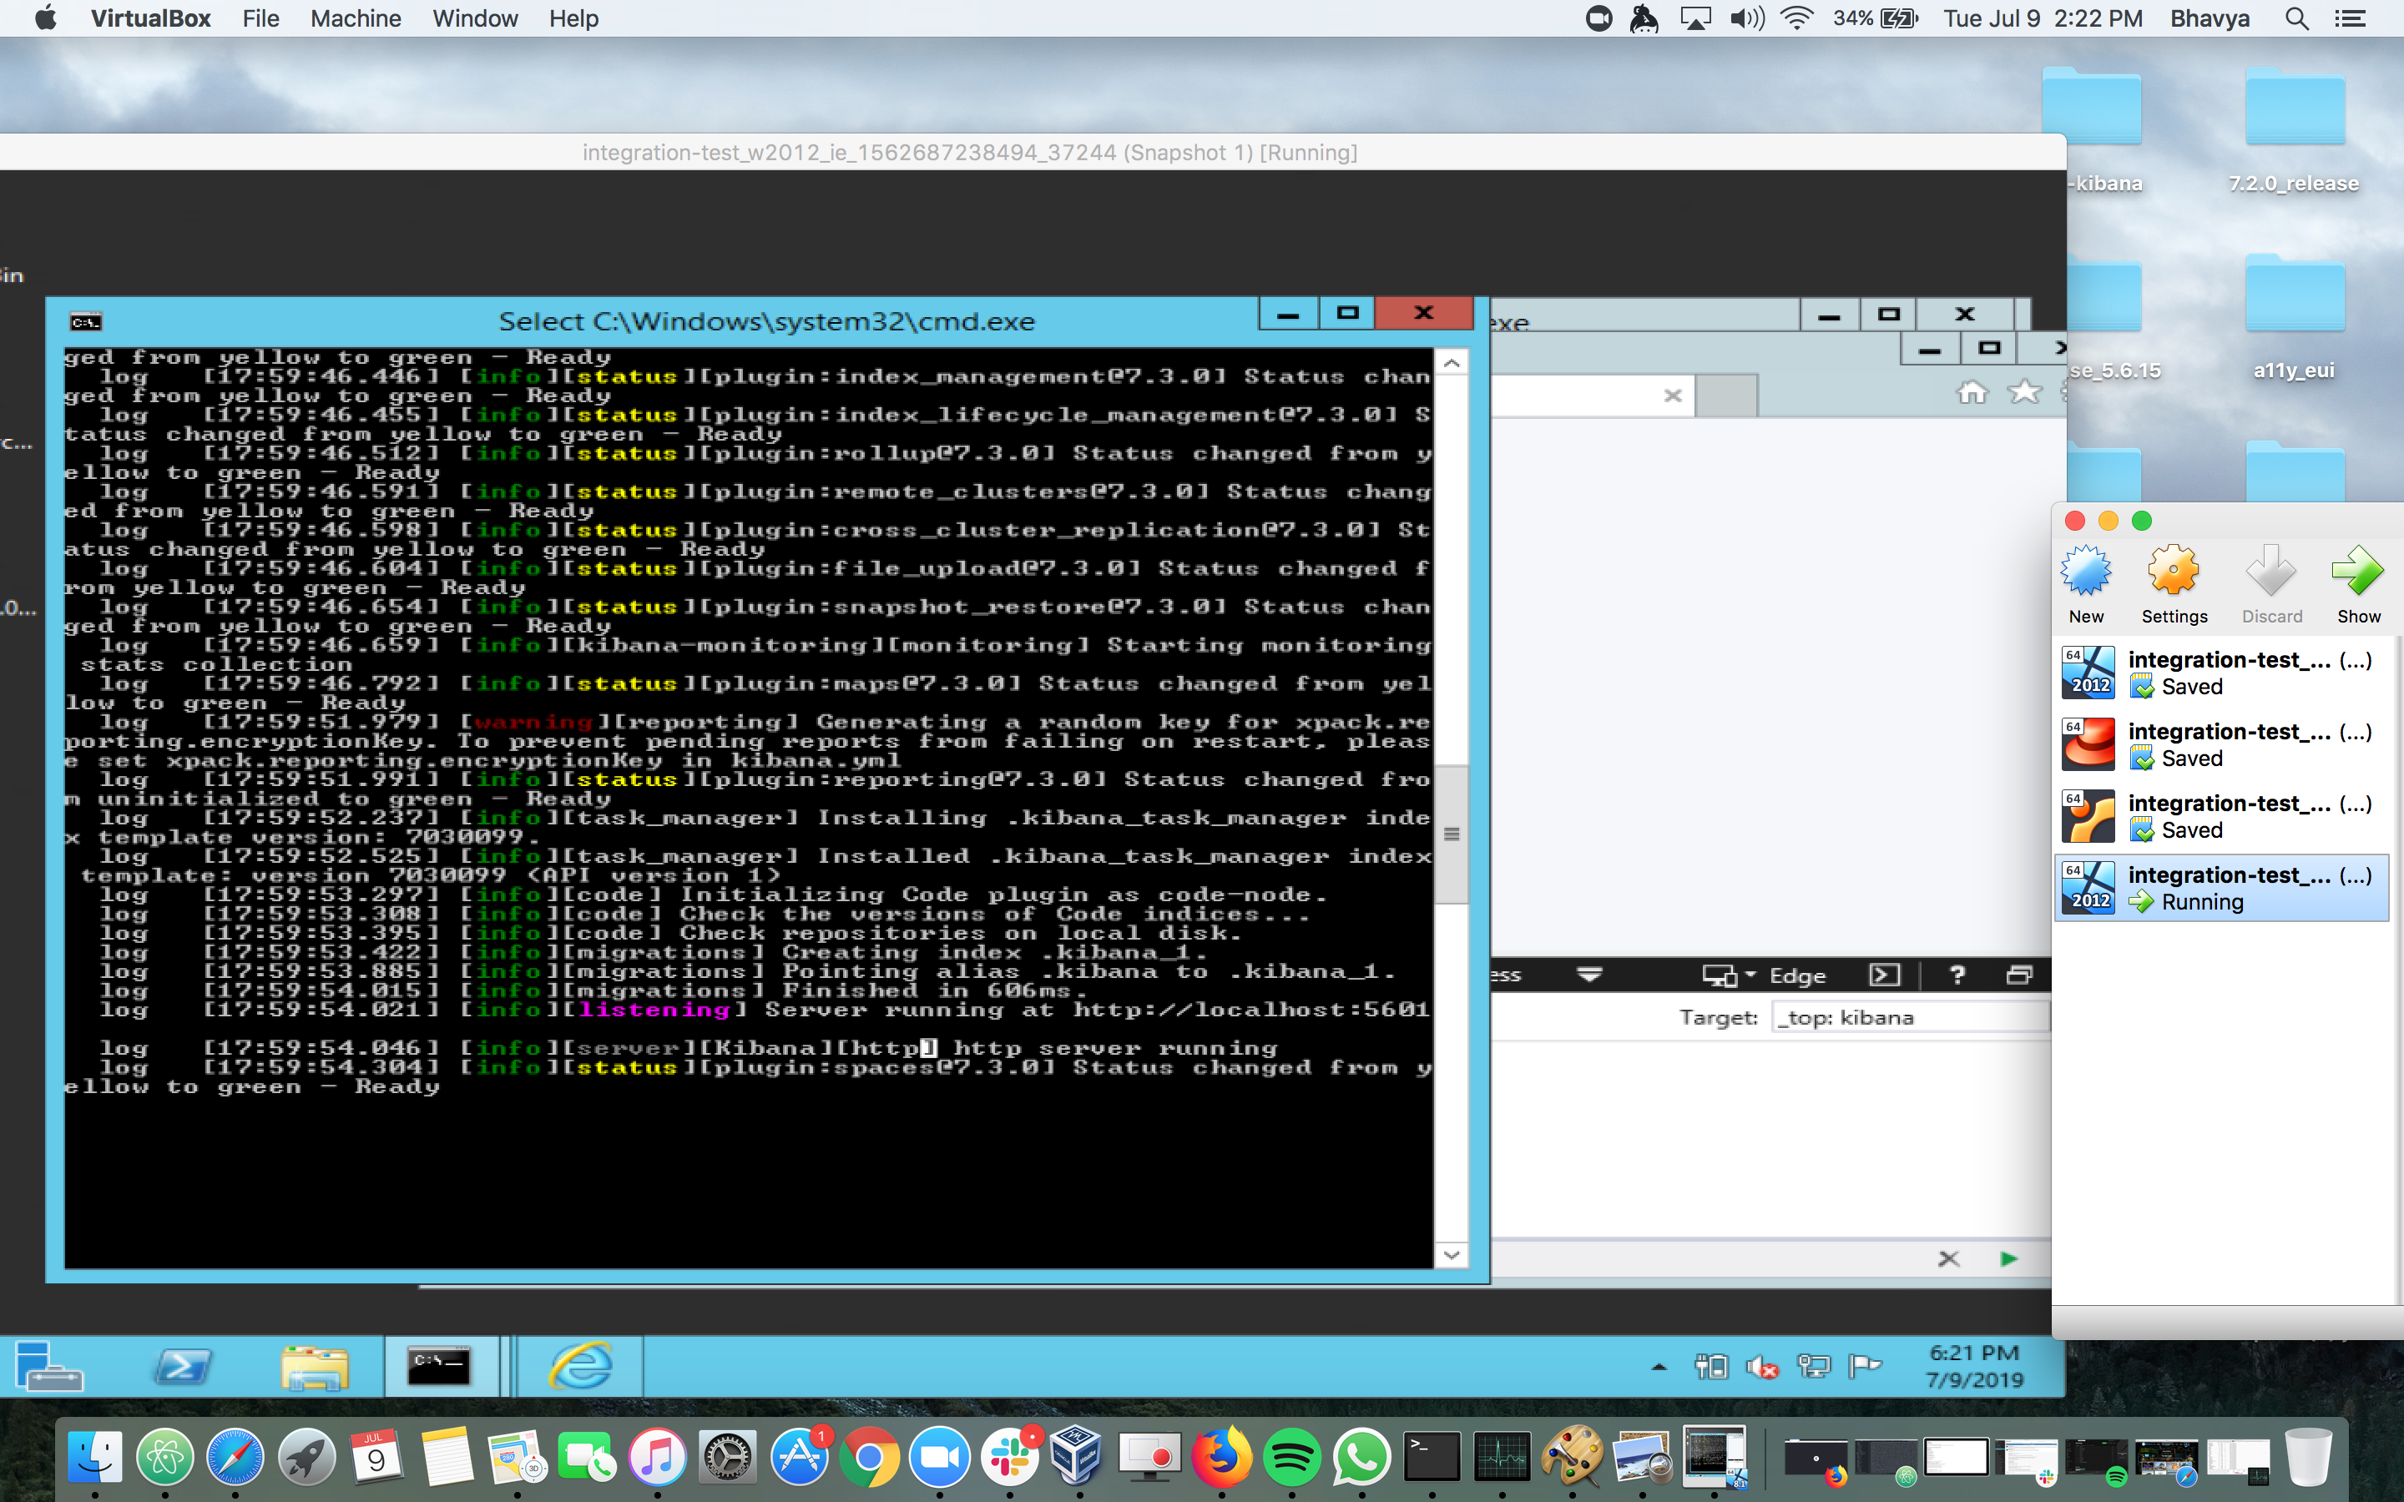The height and width of the screenshot is (1502, 2404).
Task: Expand hidden tray icons with the up arrow
Action: pos(1659,1364)
